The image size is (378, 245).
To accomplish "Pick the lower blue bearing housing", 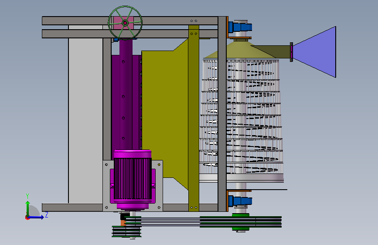I will point(240,201).
